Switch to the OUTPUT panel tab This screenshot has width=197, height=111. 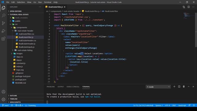coord(61,87)
